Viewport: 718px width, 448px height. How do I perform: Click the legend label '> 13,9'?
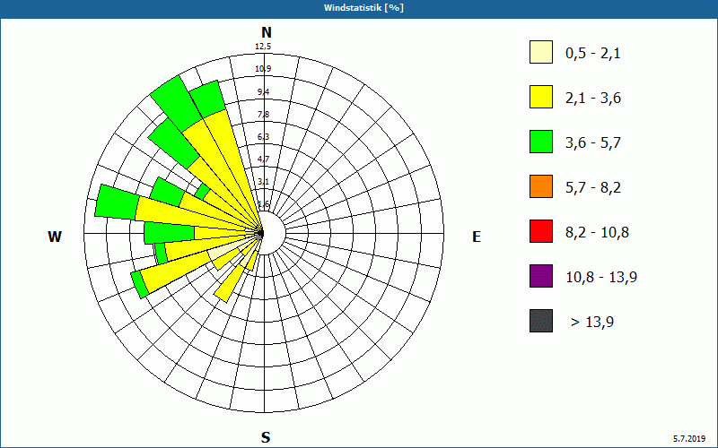592,323
